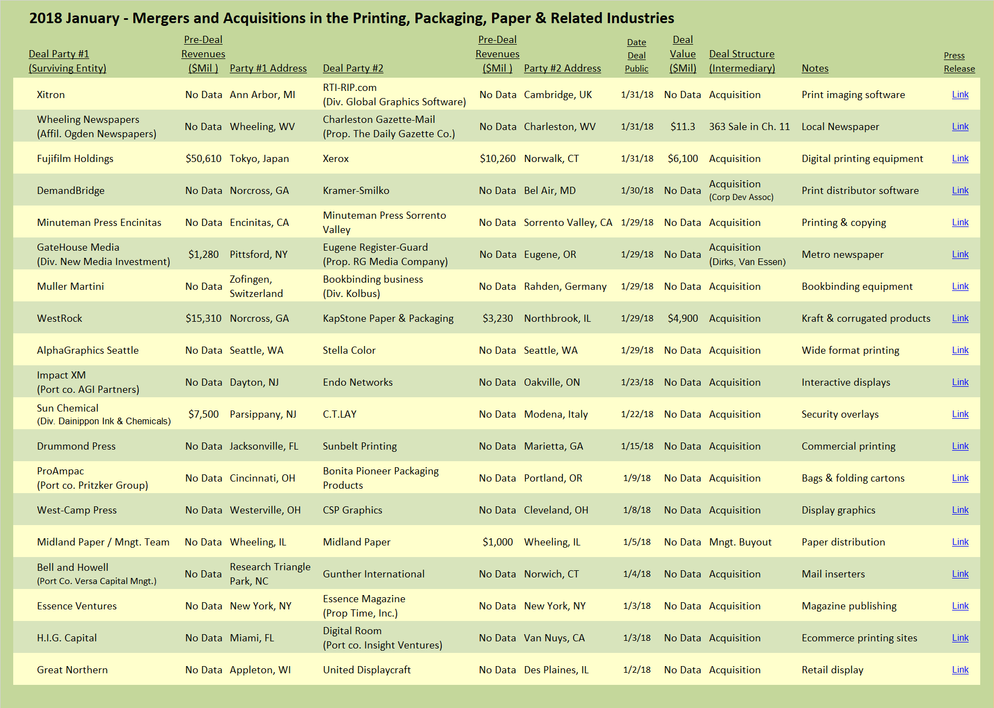Open the WestRock press release link

tap(960, 318)
